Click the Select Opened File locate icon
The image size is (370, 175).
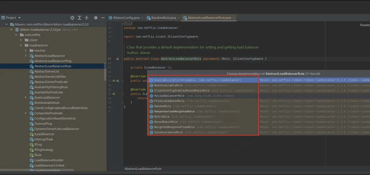tap(72, 18)
